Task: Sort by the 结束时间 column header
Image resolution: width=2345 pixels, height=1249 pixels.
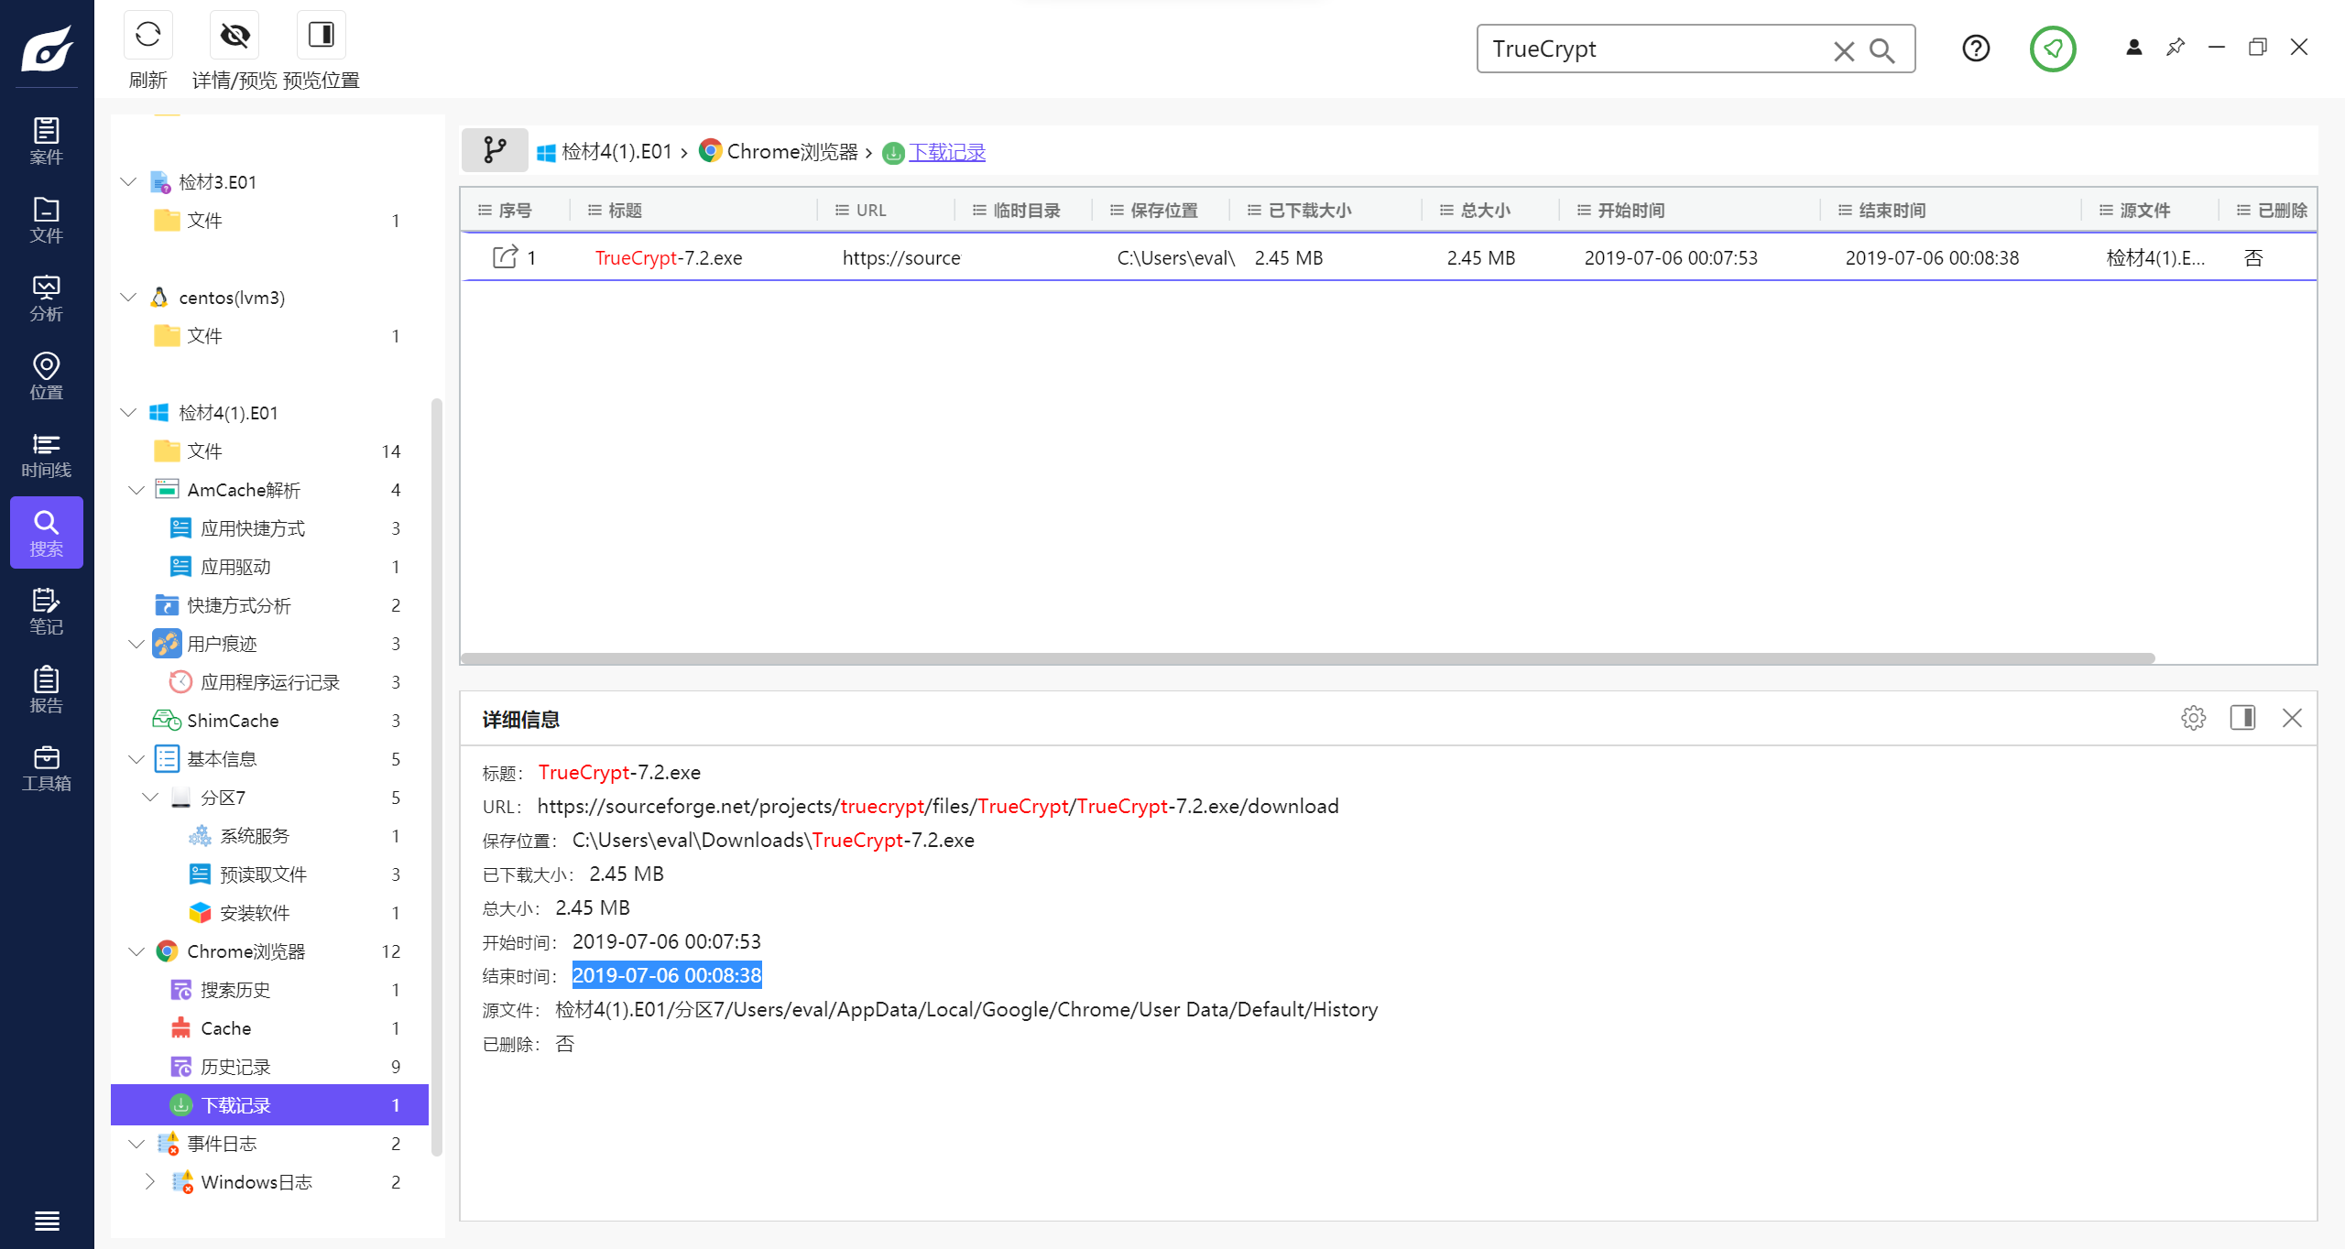Action: (1892, 210)
